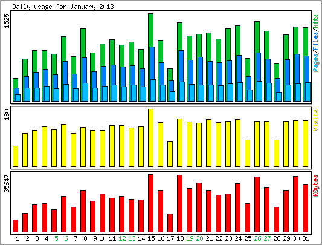
Task: Click the green weekend day 12 label
Action: tap(122, 238)
